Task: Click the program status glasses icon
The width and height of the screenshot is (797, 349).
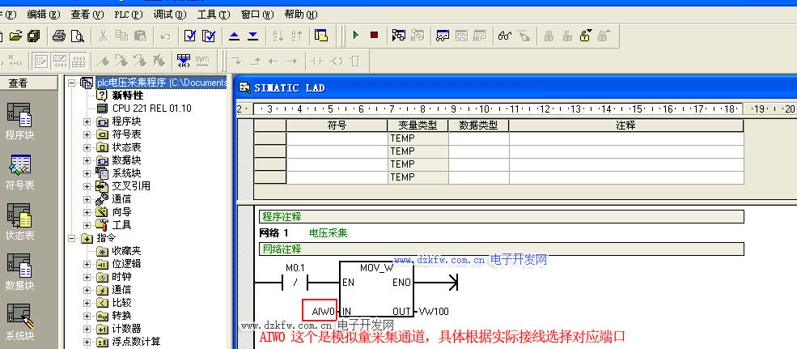Action: pyautogui.click(x=504, y=36)
